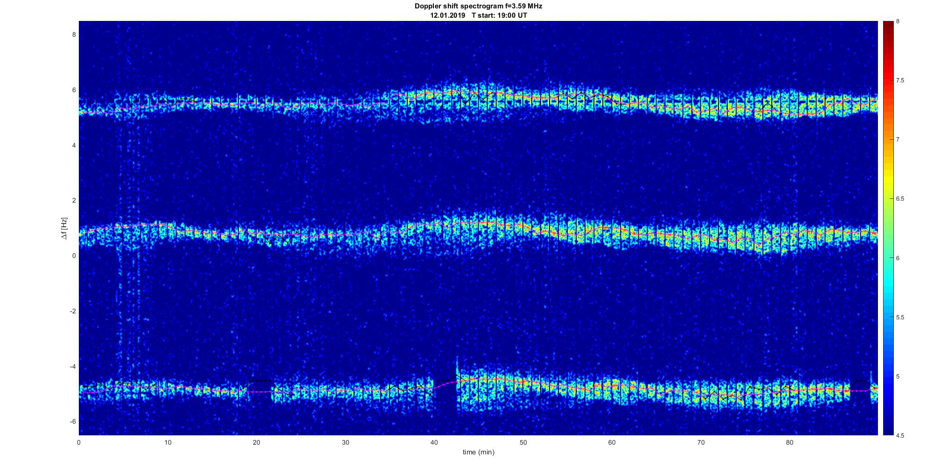Click the y-axis tick label '0'
933x467 pixels.
click(74, 256)
